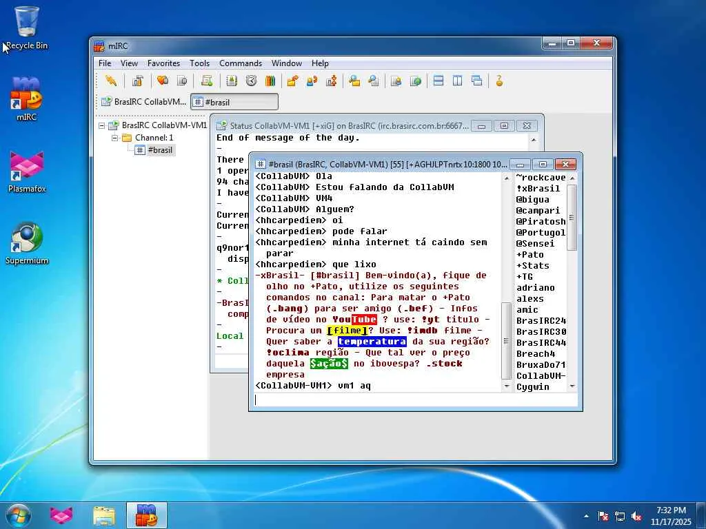Click the Show Desktop button
This screenshot has width=706, height=529.
coord(701,516)
